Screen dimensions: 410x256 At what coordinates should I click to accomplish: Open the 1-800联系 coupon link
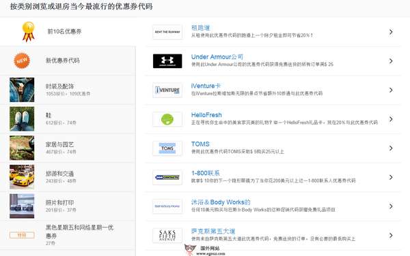pyautogui.click(x=205, y=173)
